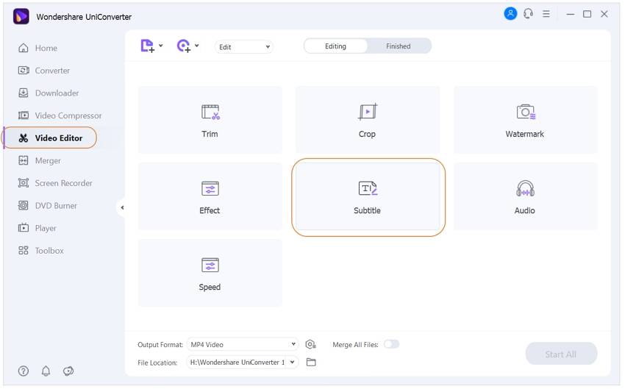This screenshot has width=625, height=389.
Task: Switch to the Finished tab
Action: (x=399, y=46)
